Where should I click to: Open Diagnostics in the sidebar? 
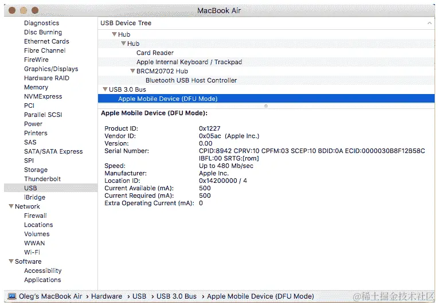[x=42, y=23]
